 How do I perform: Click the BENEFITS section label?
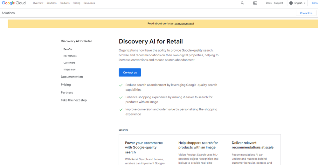pyautogui.click(x=123, y=130)
